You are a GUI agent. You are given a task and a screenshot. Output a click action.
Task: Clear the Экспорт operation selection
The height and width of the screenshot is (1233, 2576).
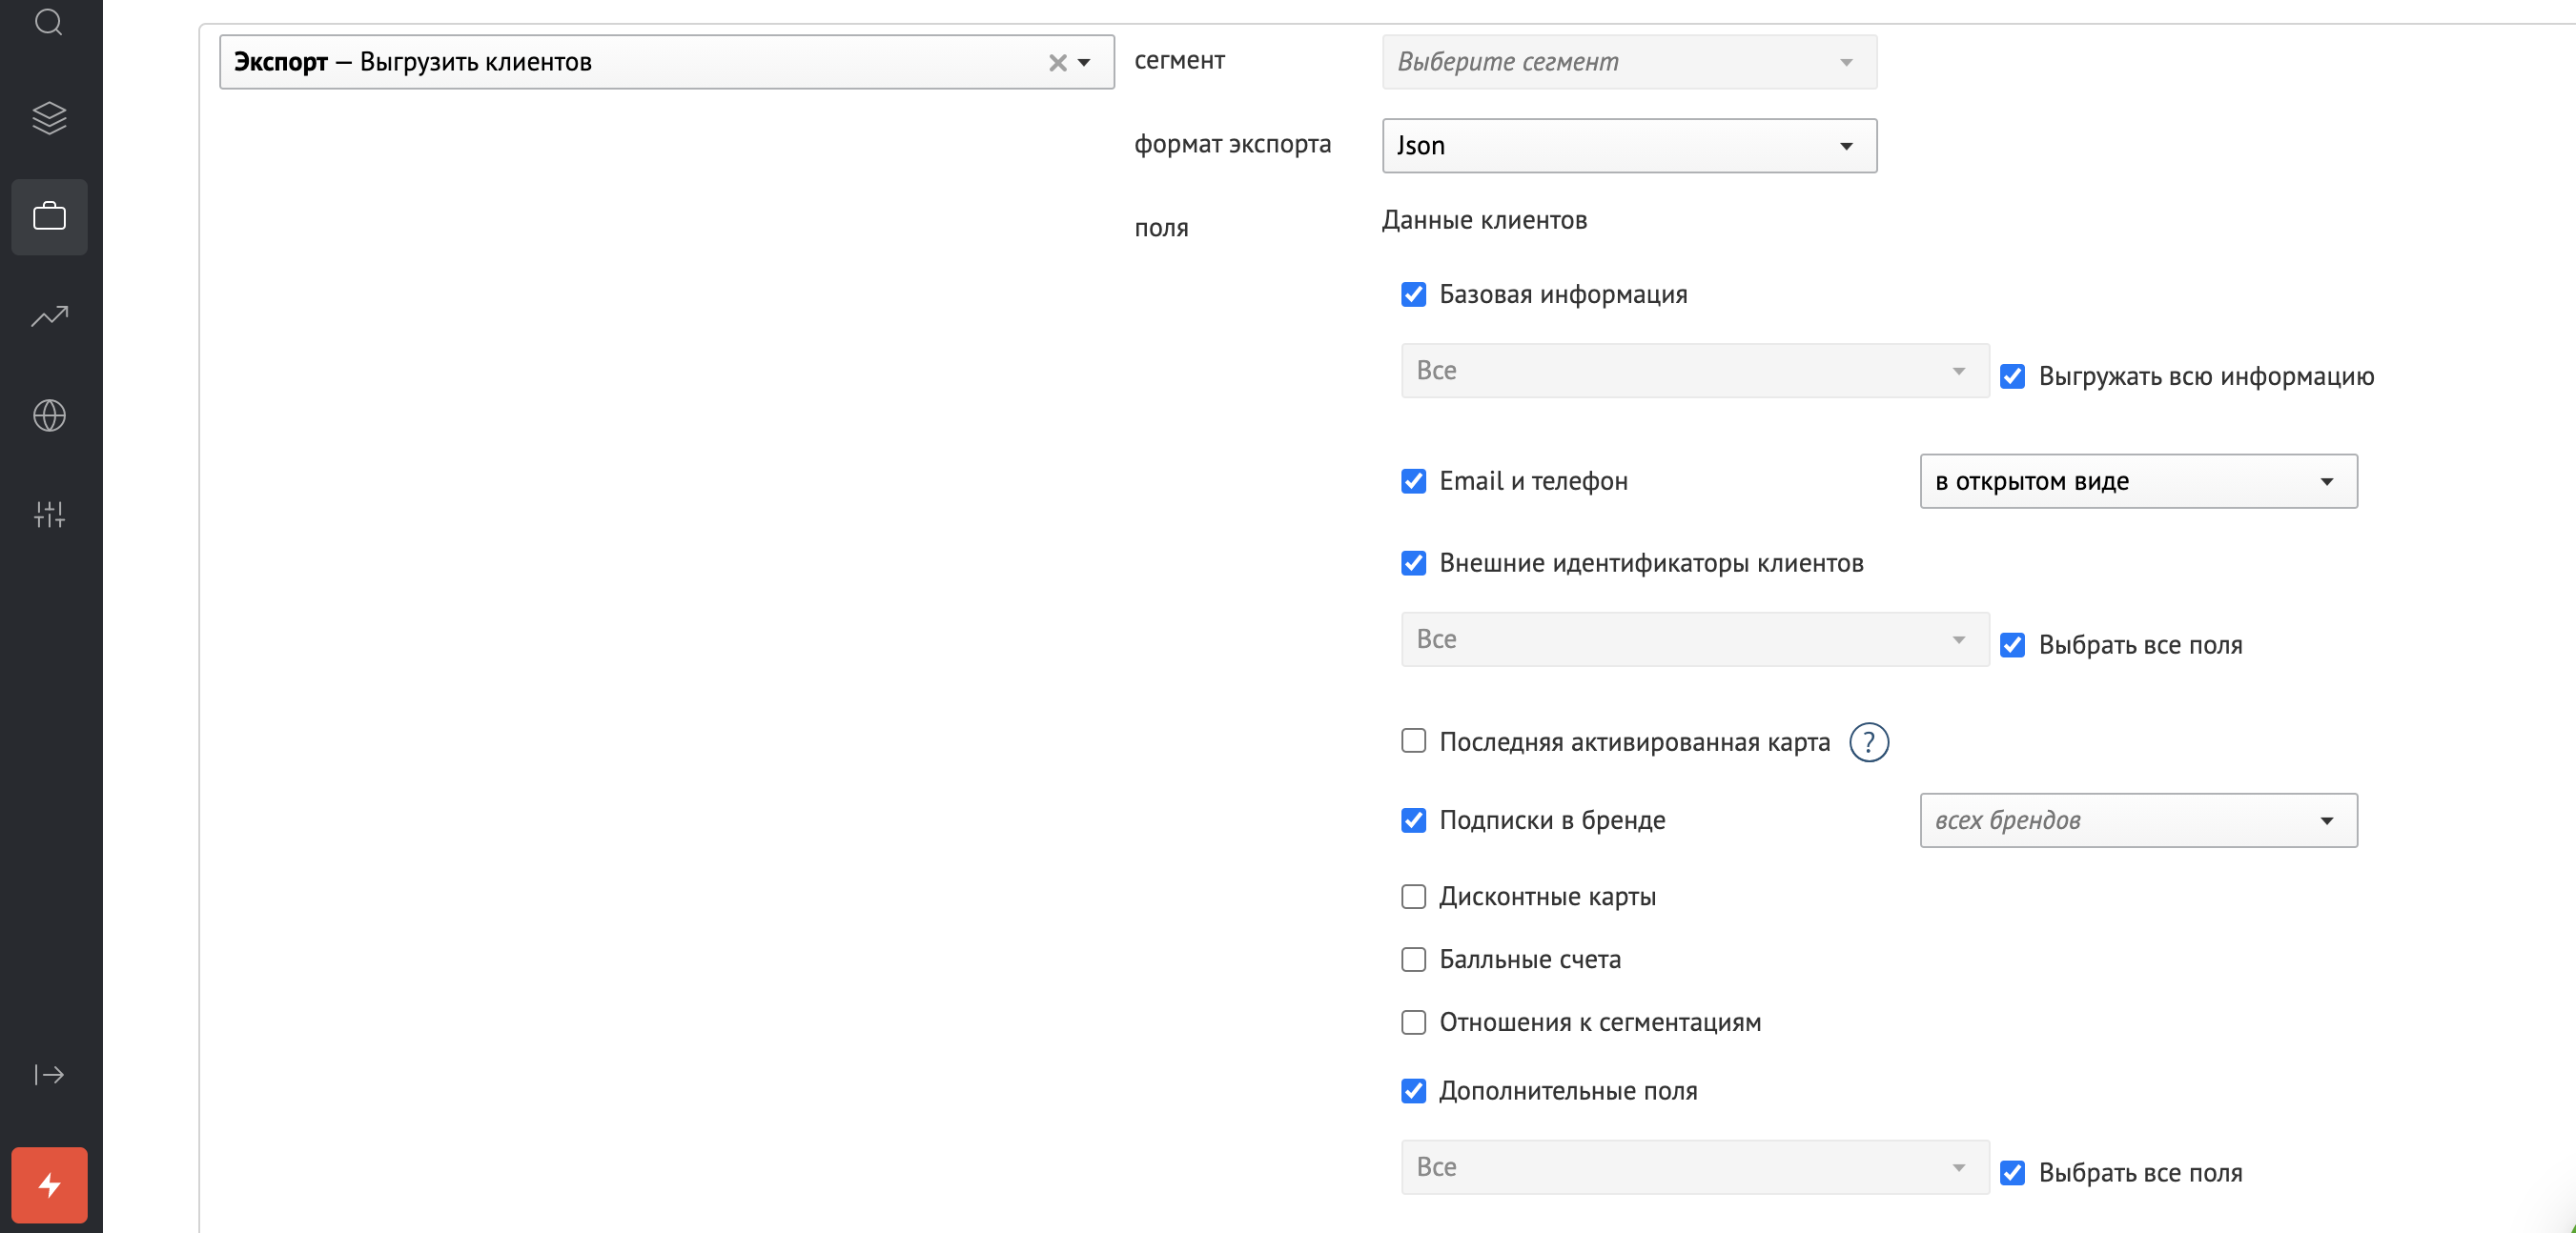pyautogui.click(x=1057, y=63)
